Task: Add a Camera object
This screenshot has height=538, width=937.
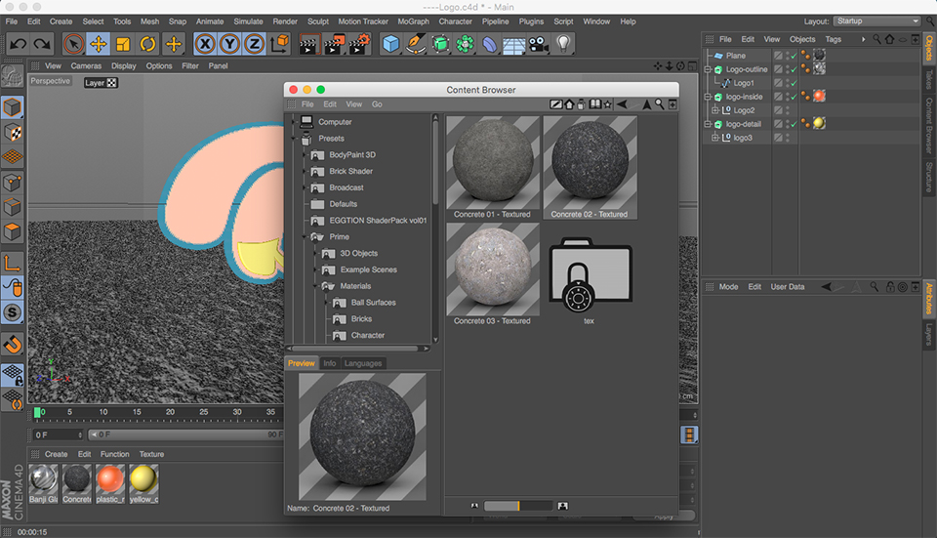Action: click(539, 44)
